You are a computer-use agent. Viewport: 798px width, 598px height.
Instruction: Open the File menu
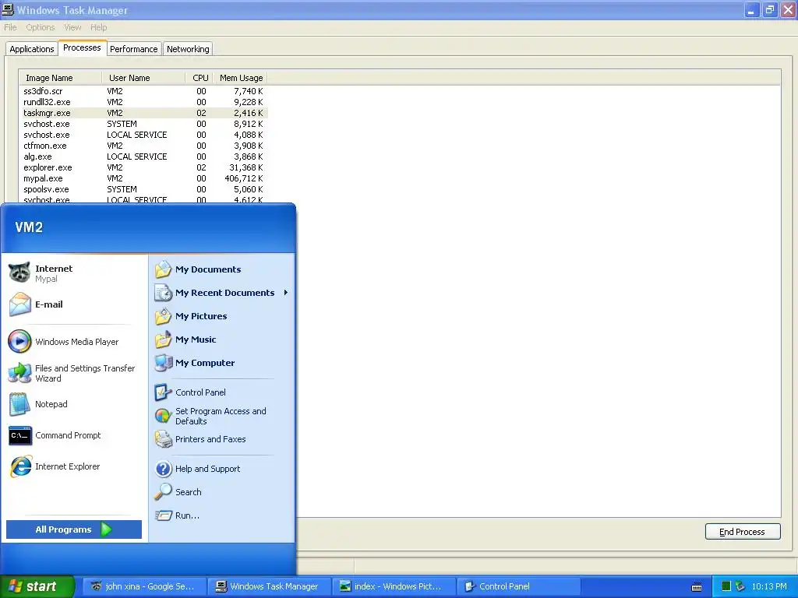10,27
